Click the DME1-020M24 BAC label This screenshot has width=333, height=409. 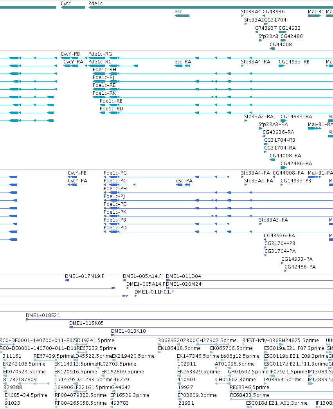(184, 284)
